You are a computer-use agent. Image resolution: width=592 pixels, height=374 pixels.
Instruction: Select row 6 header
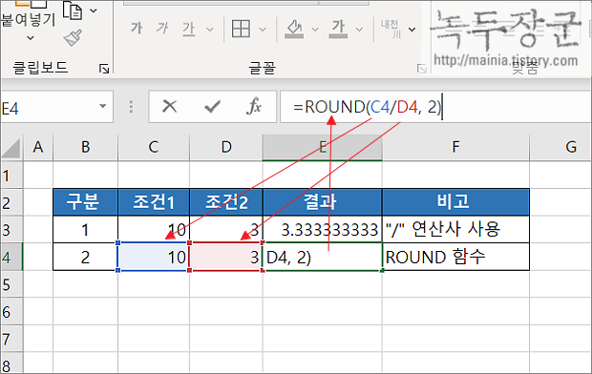tap(11, 312)
